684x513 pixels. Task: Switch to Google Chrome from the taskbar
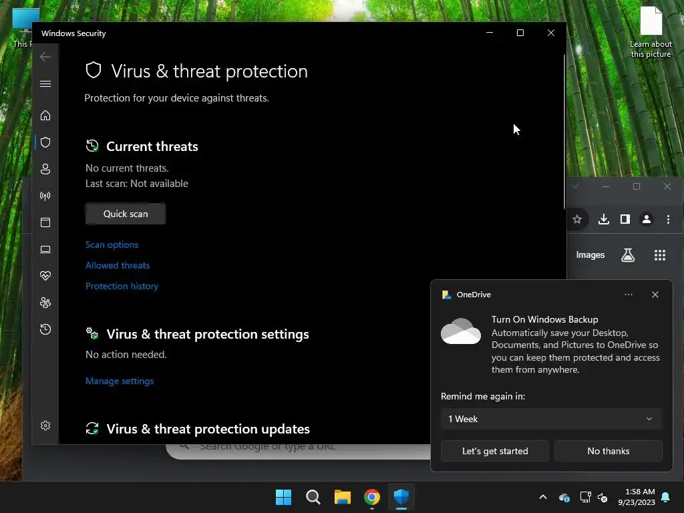tap(372, 497)
